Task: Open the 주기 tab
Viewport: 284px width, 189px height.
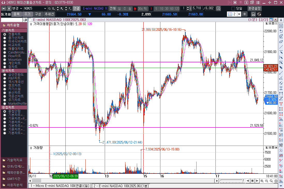Action: tap(27, 14)
